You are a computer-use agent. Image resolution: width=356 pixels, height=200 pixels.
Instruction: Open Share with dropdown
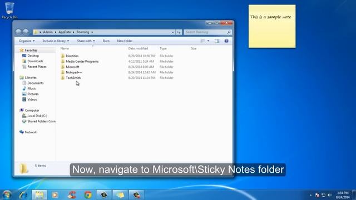[86, 41]
